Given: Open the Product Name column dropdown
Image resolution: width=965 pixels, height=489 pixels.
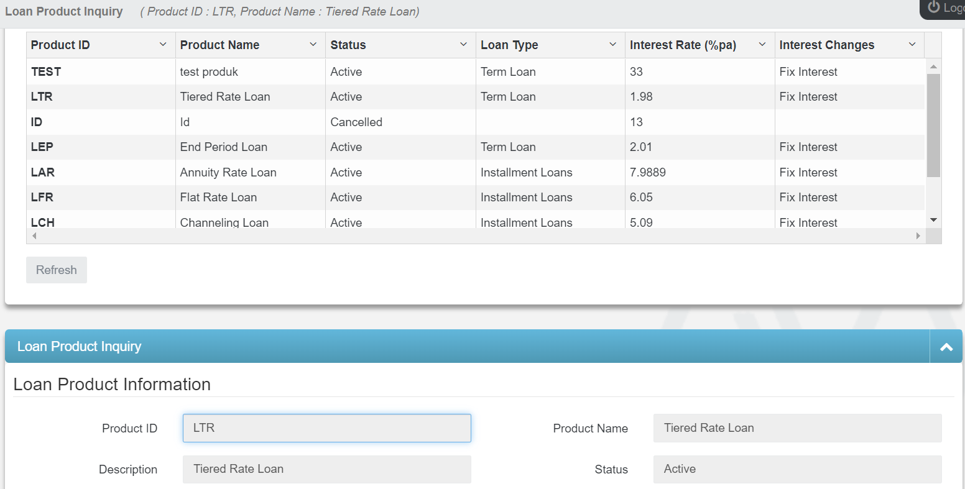Looking at the screenshot, I should (313, 44).
